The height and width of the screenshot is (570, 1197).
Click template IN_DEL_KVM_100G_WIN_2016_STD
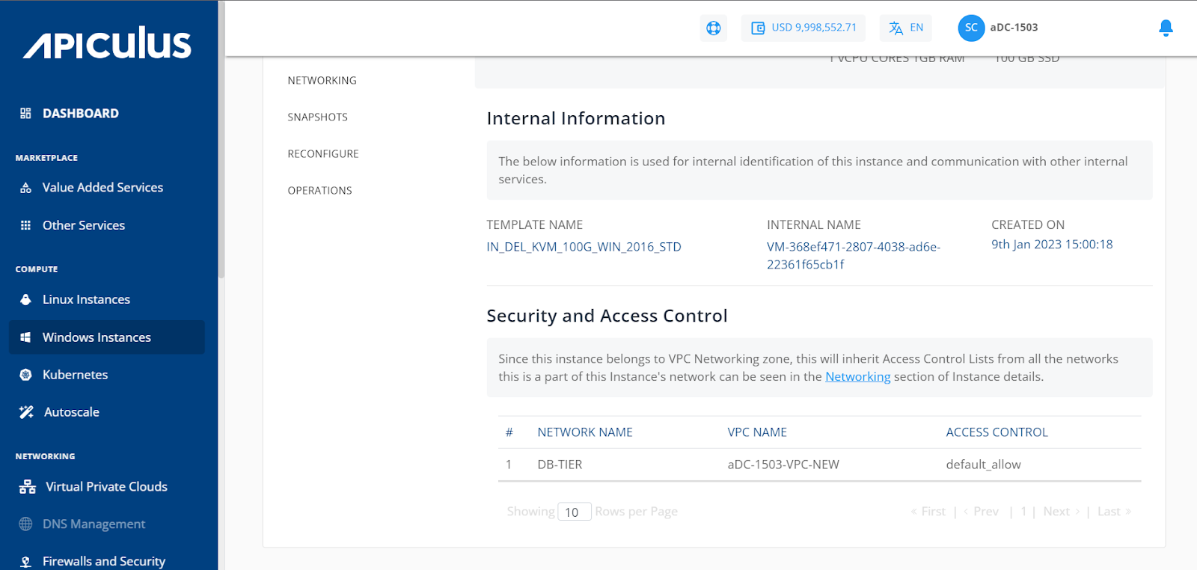tap(584, 247)
